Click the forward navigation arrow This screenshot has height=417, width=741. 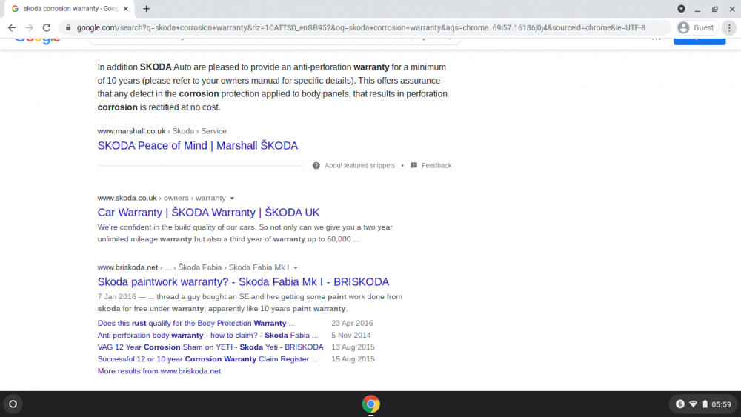[30, 28]
